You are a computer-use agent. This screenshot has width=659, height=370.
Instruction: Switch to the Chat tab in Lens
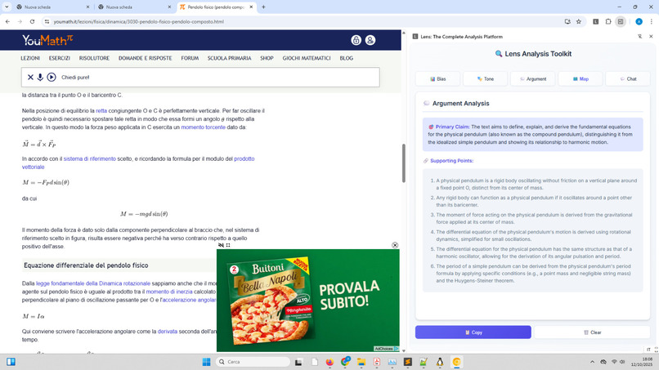(x=628, y=79)
